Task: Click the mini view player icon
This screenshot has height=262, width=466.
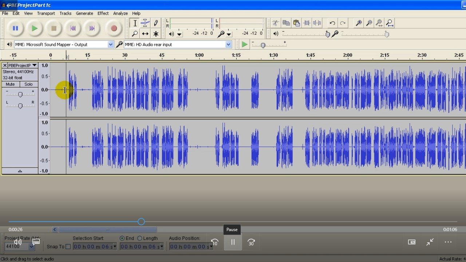Action: click(x=412, y=242)
